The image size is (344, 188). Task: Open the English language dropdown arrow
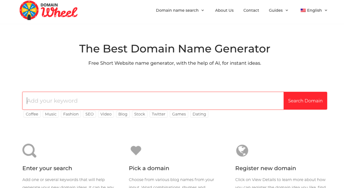tap(326, 10)
